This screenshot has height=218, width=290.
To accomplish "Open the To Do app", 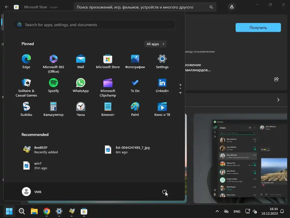I will click(x=135, y=86).
